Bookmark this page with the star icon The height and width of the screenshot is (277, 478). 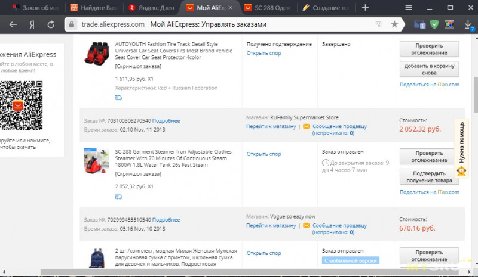(394, 24)
